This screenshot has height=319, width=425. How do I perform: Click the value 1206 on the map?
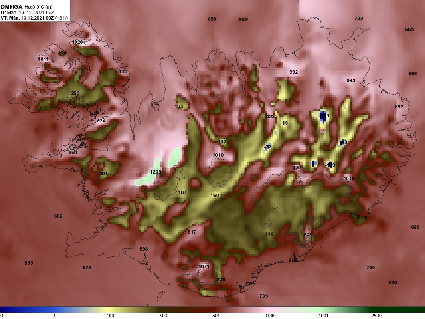156,172
